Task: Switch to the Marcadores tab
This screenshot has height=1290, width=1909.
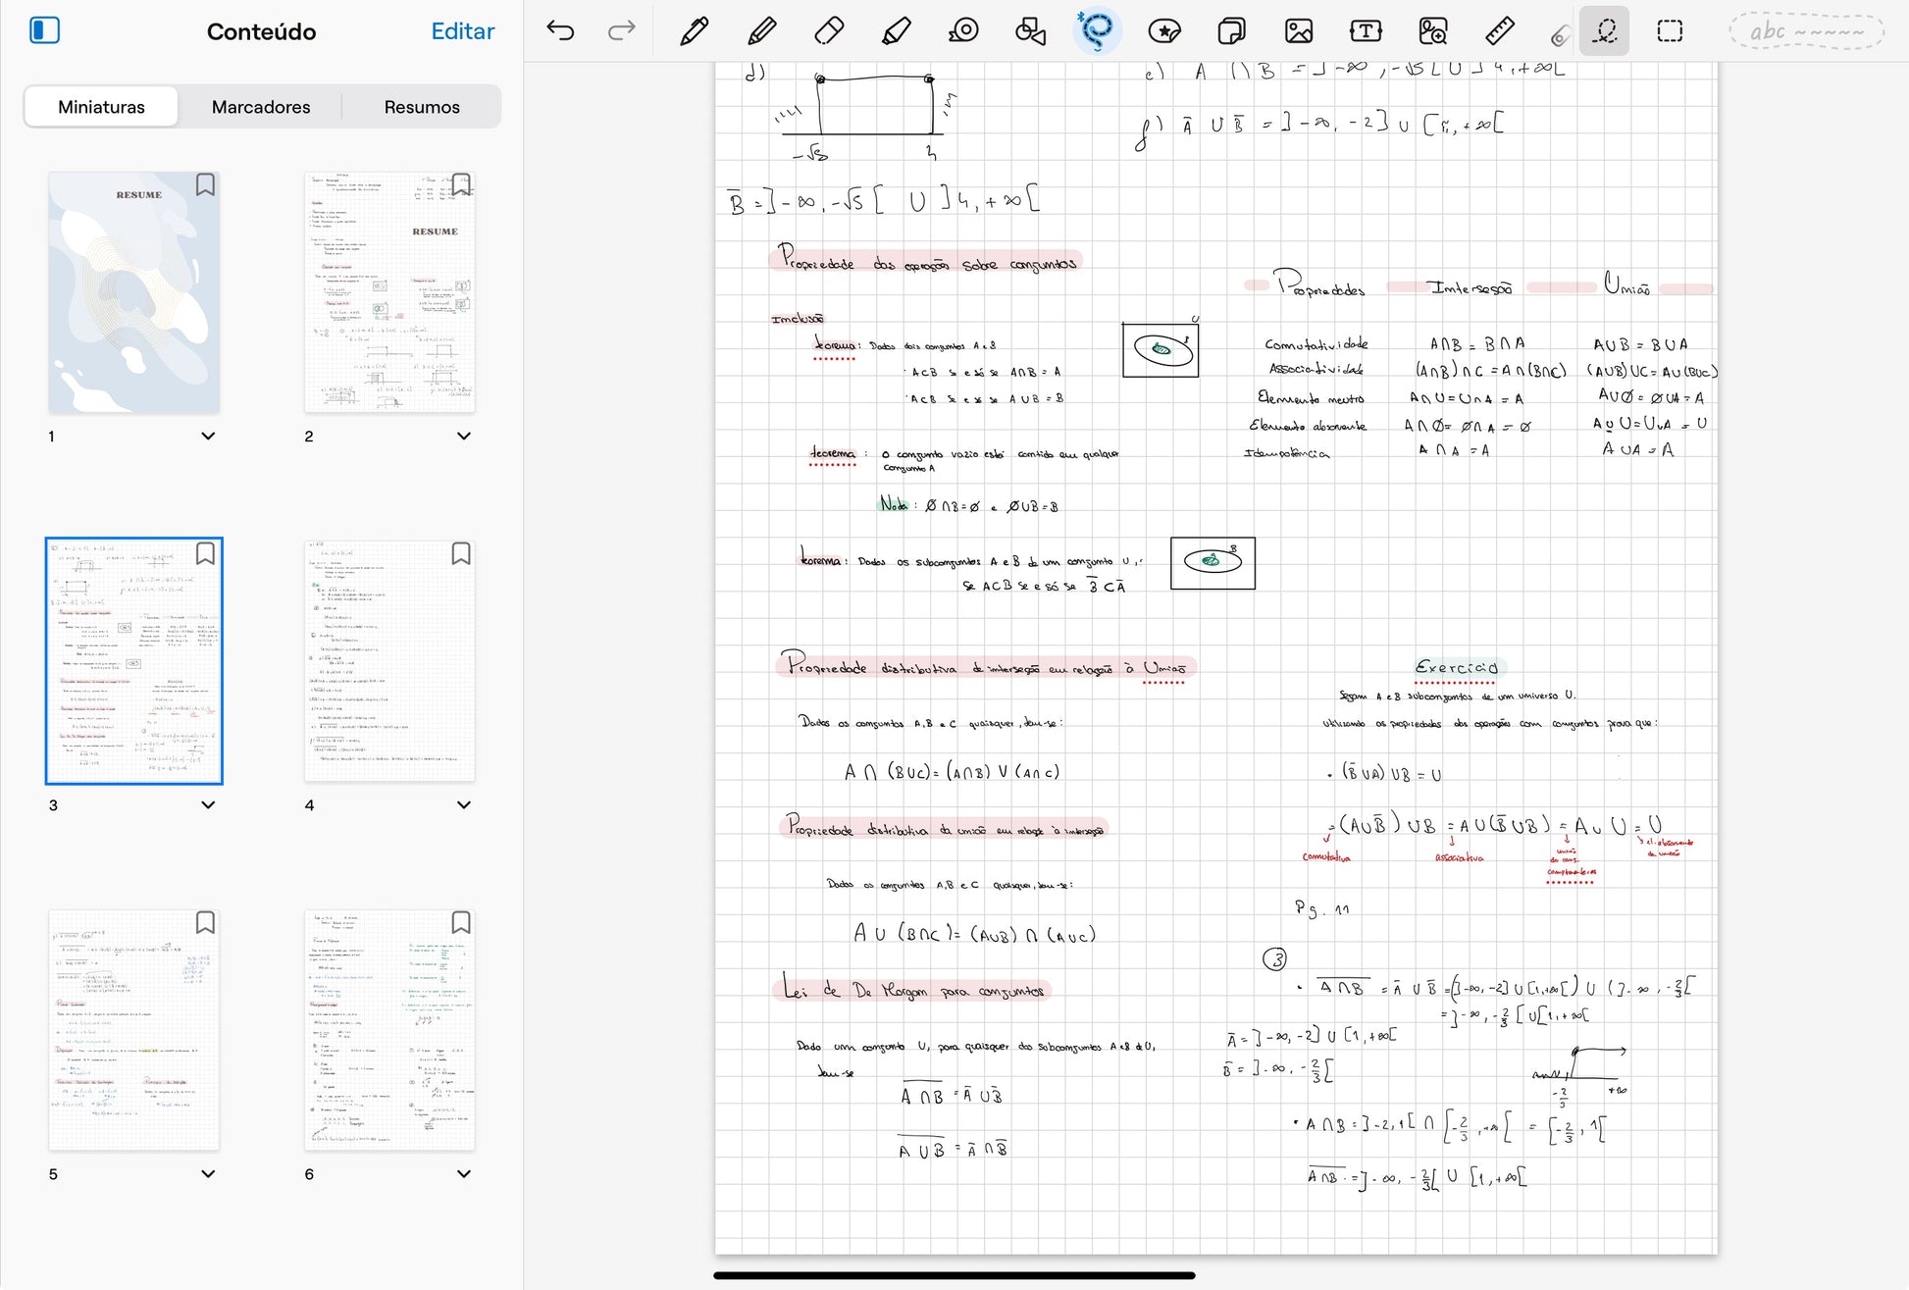Action: [261, 107]
